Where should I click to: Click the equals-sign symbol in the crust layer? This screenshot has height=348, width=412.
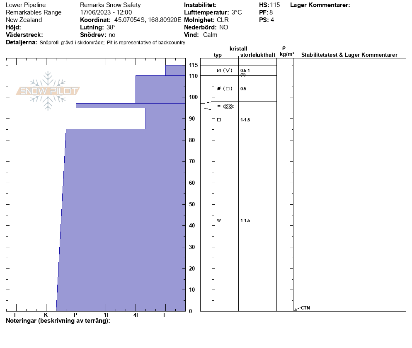pos(219,106)
